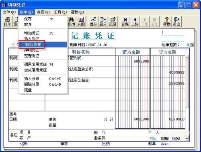Open the 文件(F) menu

9,12
